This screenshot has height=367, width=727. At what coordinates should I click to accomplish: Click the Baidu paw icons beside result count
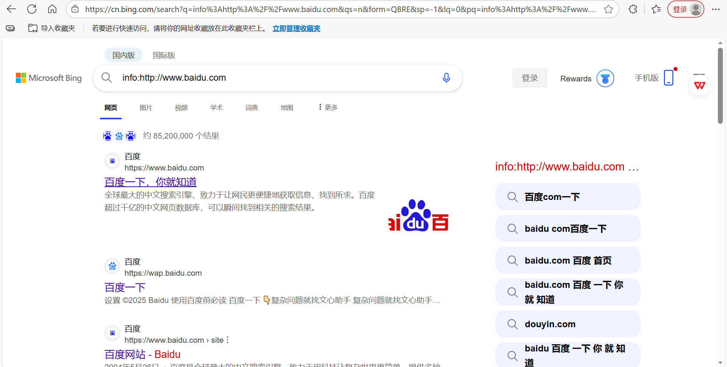pos(119,136)
